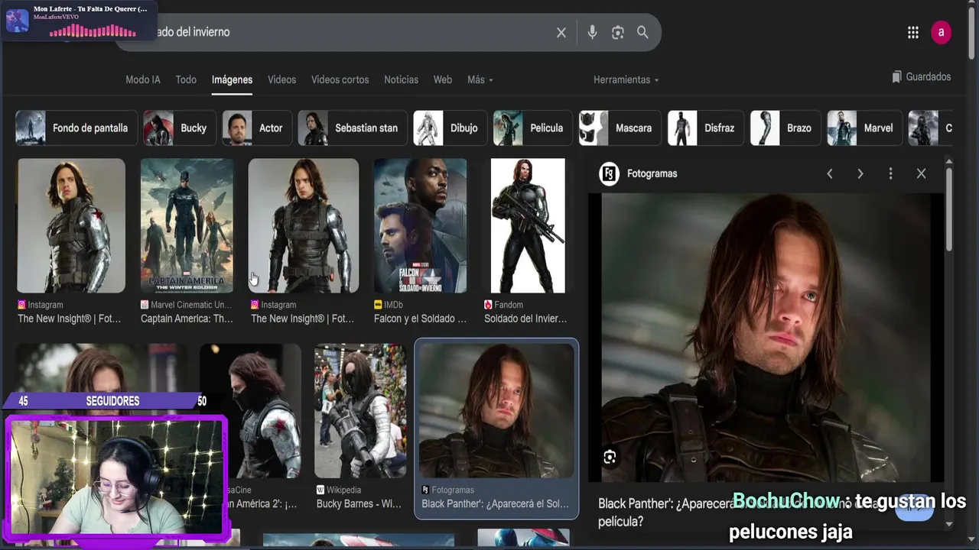This screenshot has width=979, height=550.
Task: Show next image in preview panel
Action: pos(860,173)
